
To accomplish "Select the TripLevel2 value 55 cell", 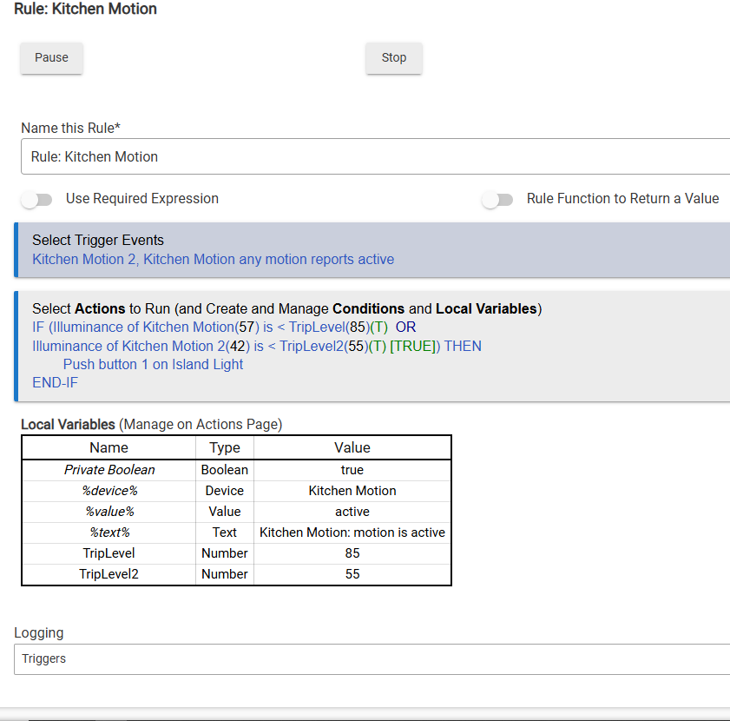I will pos(352,574).
